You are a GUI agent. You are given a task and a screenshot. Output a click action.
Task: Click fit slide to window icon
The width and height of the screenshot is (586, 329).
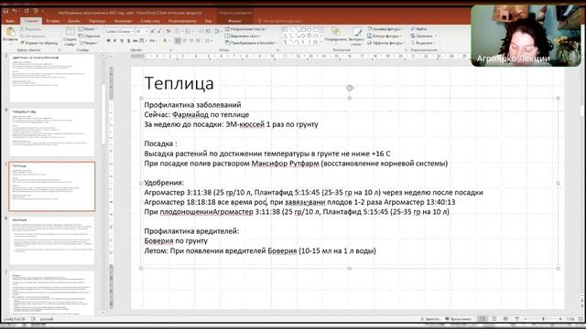tap(581, 319)
